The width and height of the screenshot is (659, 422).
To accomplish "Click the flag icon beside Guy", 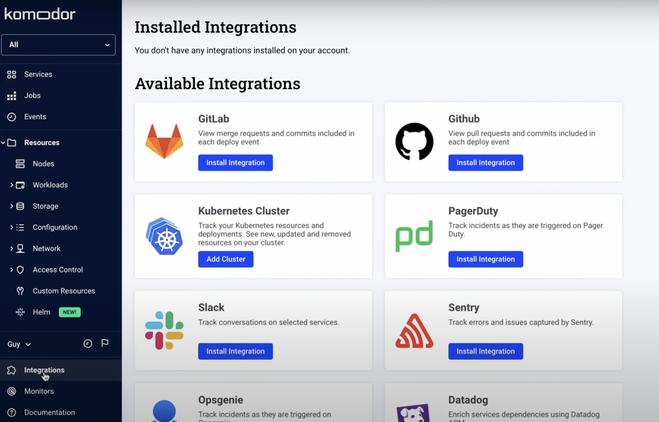I will [105, 343].
